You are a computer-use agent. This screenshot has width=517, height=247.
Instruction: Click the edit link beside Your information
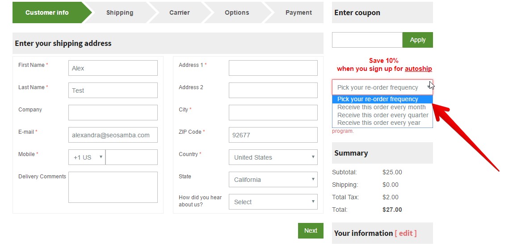point(406,233)
